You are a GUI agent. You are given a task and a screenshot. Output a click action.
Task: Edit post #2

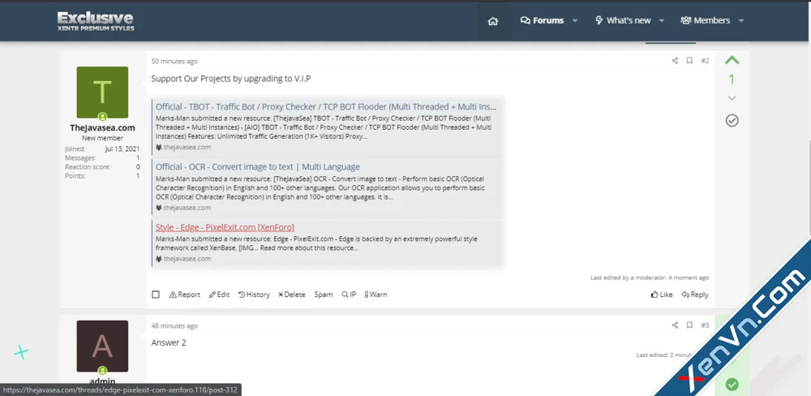point(219,295)
